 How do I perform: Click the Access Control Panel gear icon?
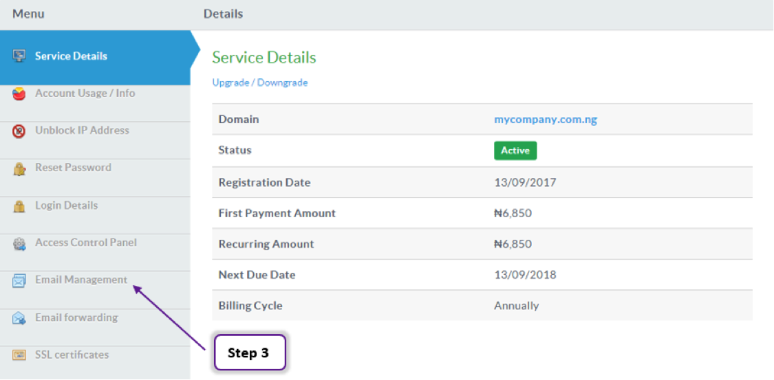pyautogui.click(x=19, y=244)
